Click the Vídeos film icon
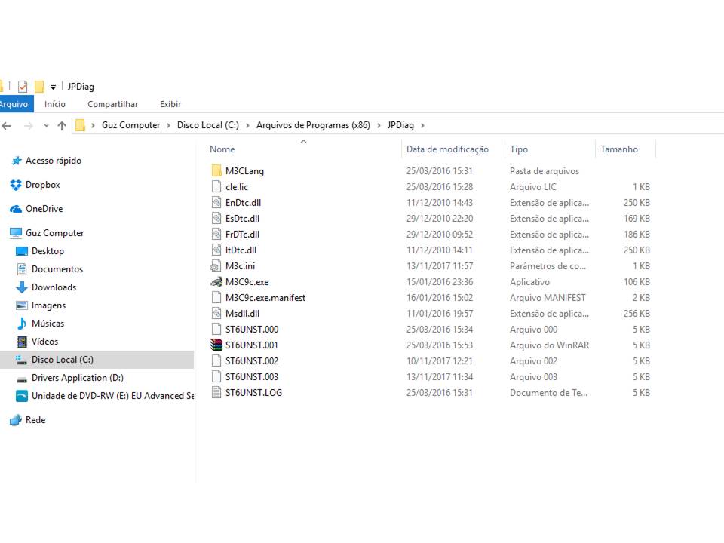 [22, 342]
